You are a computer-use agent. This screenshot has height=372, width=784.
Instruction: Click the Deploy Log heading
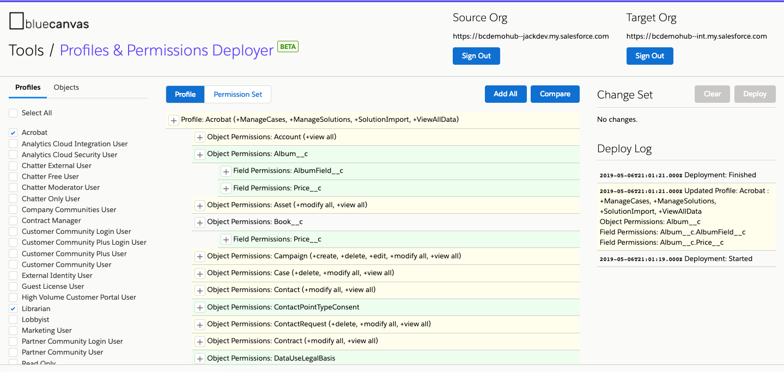click(x=624, y=149)
